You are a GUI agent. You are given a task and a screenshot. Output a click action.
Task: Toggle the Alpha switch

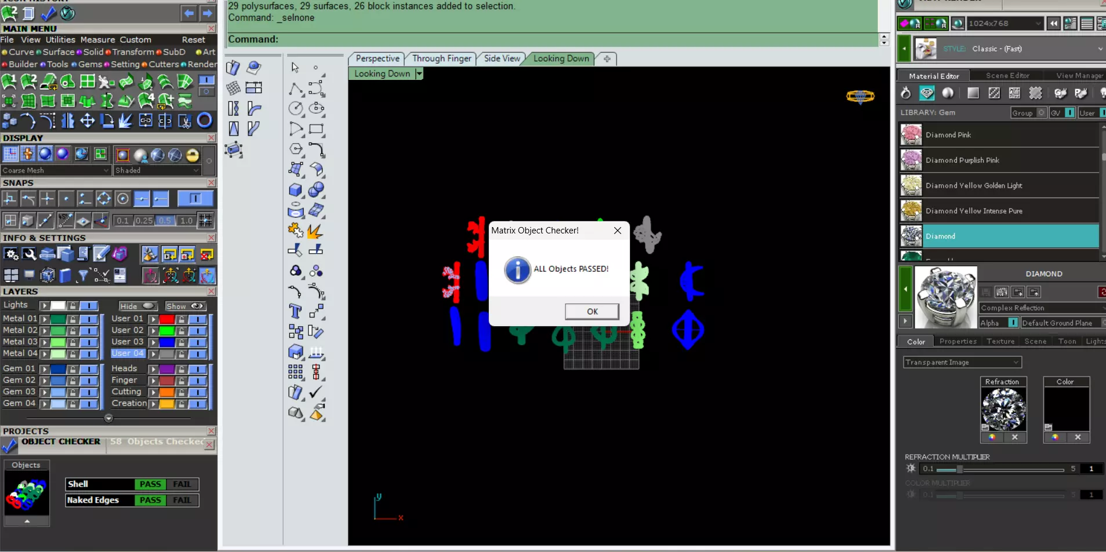point(1013,323)
